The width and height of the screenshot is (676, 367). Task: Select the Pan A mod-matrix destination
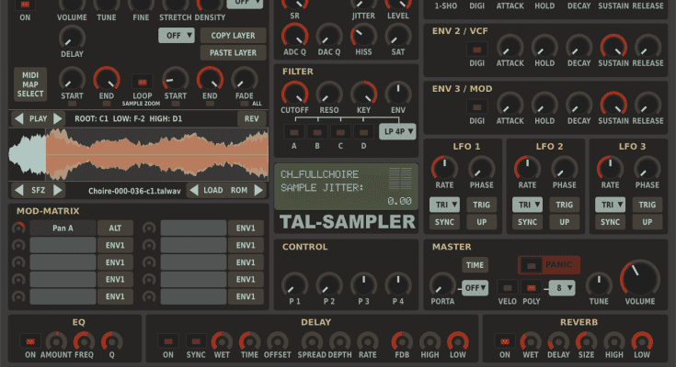point(63,228)
